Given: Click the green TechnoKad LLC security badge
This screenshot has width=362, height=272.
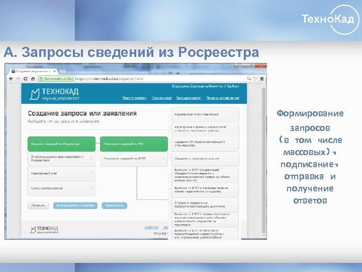Looking at the screenshot, I should tap(56, 79).
